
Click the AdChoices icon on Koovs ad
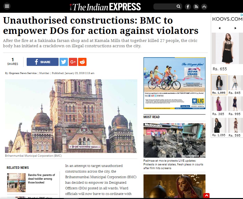(x=242, y=15)
